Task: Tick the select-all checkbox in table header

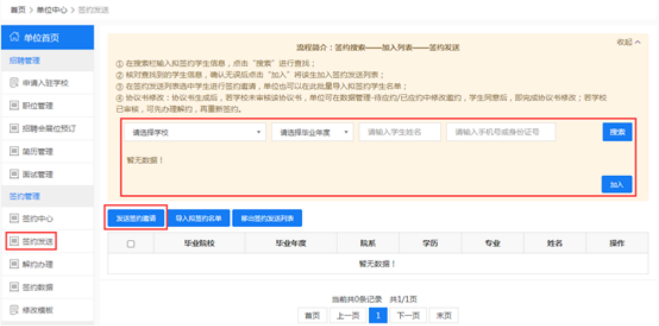Action: [131, 244]
